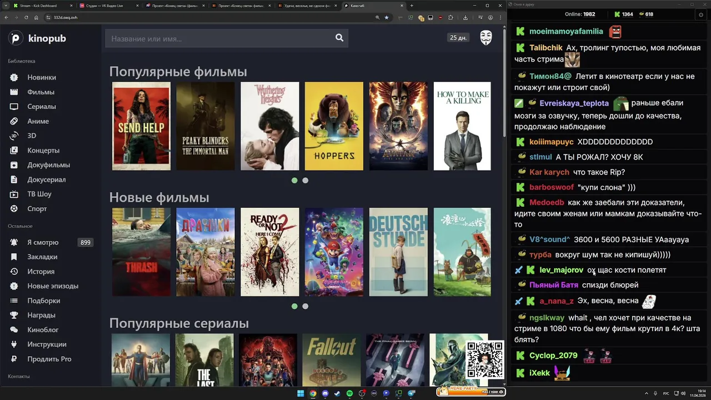The image size is (711, 400).
Task: Go to the Спорт section
Action: click(x=37, y=208)
